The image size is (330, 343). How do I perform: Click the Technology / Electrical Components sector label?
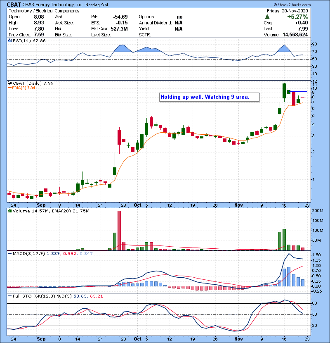pos(44,11)
